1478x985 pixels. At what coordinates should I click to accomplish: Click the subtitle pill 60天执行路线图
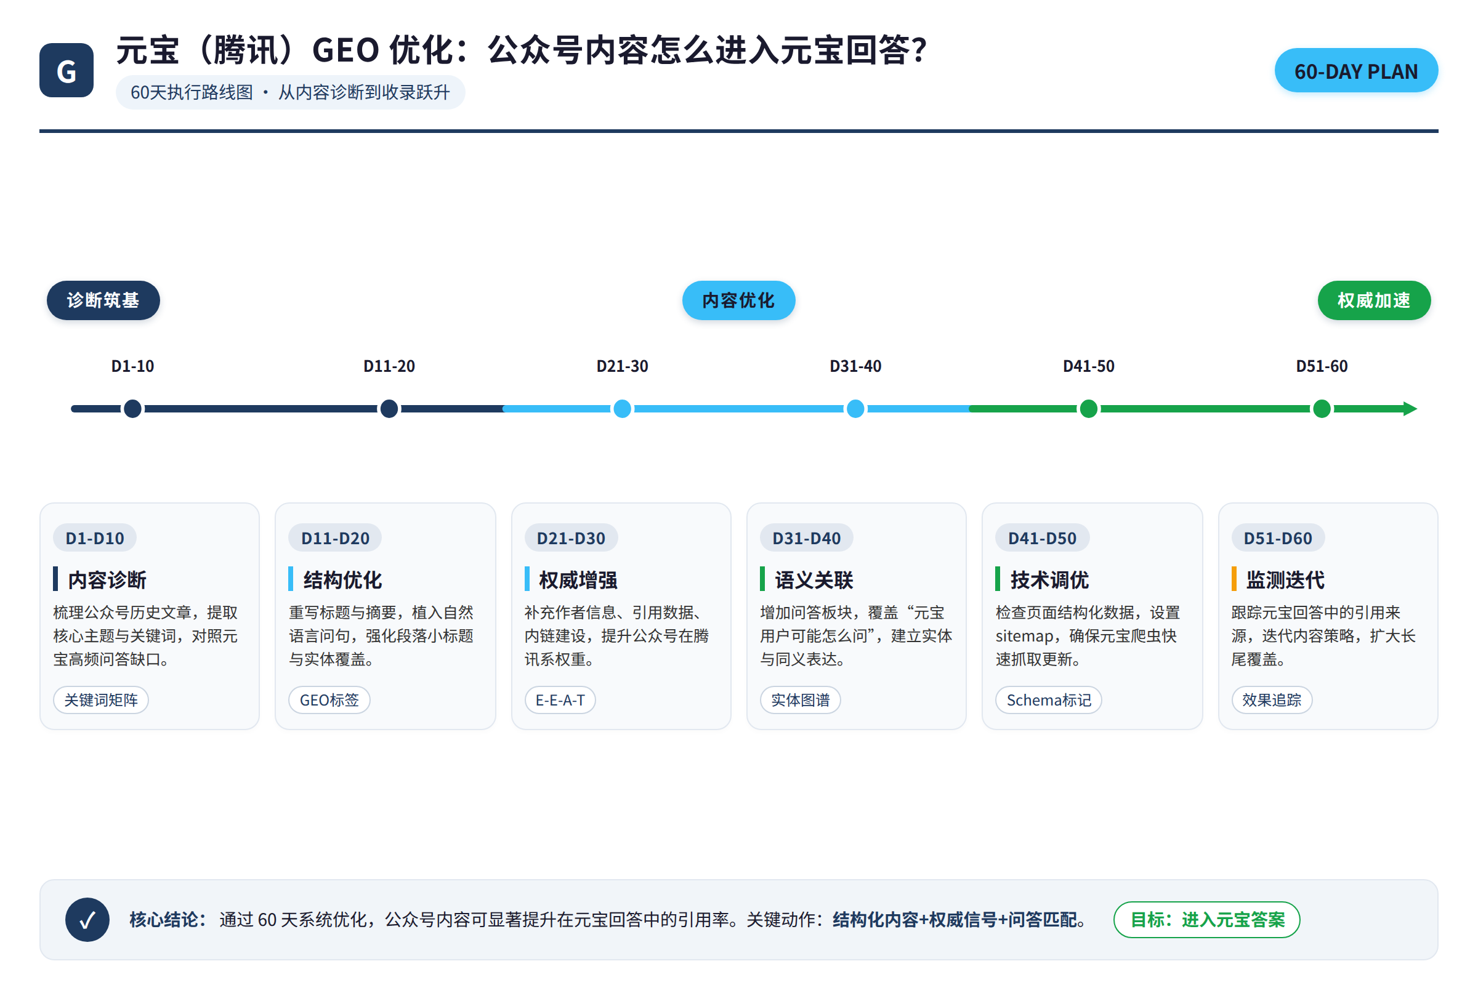pyautogui.click(x=290, y=92)
